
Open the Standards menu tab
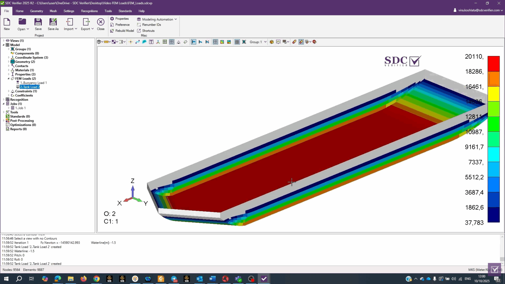(125, 11)
